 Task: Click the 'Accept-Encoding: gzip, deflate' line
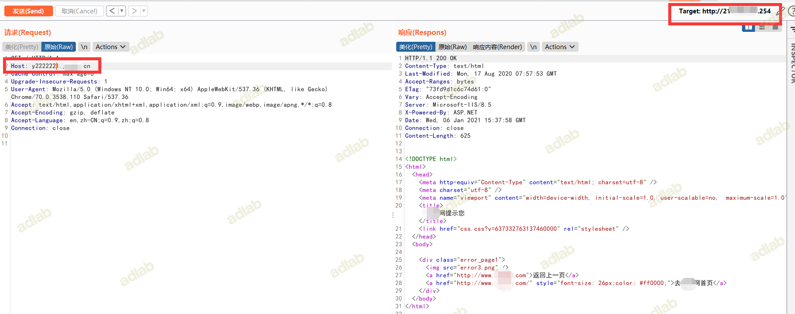[x=63, y=112]
